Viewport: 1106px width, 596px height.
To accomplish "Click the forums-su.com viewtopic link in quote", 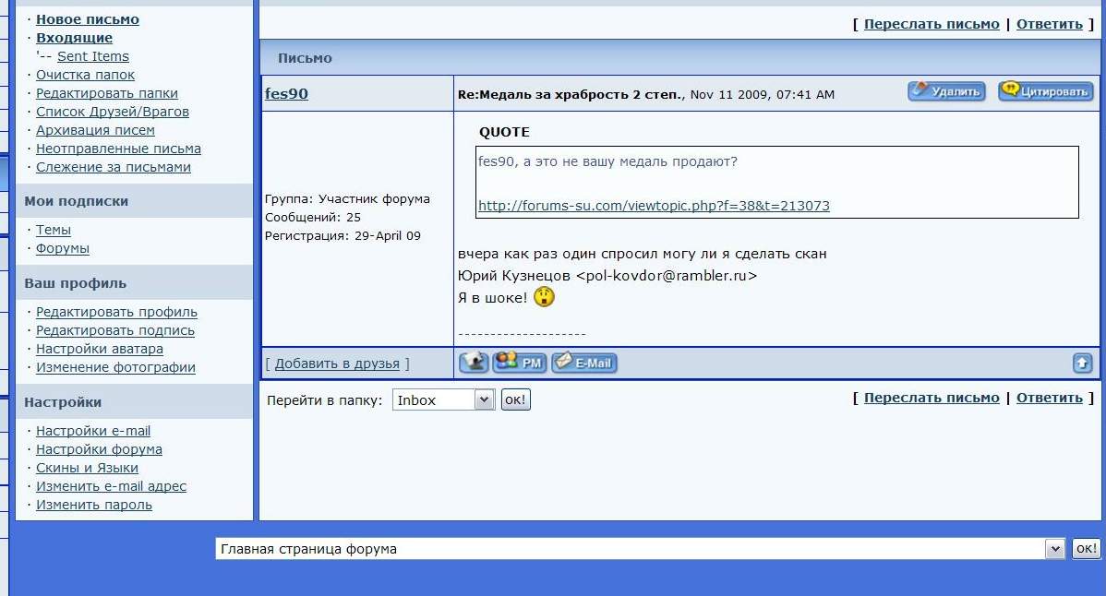I will tap(654, 206).
